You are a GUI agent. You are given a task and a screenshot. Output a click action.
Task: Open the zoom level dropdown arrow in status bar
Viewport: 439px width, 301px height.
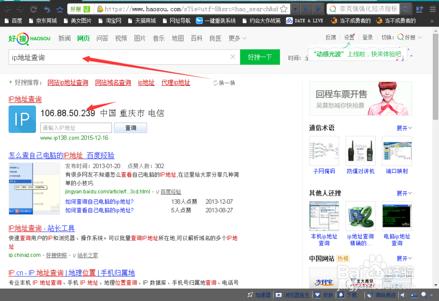[x=432, y=295]
